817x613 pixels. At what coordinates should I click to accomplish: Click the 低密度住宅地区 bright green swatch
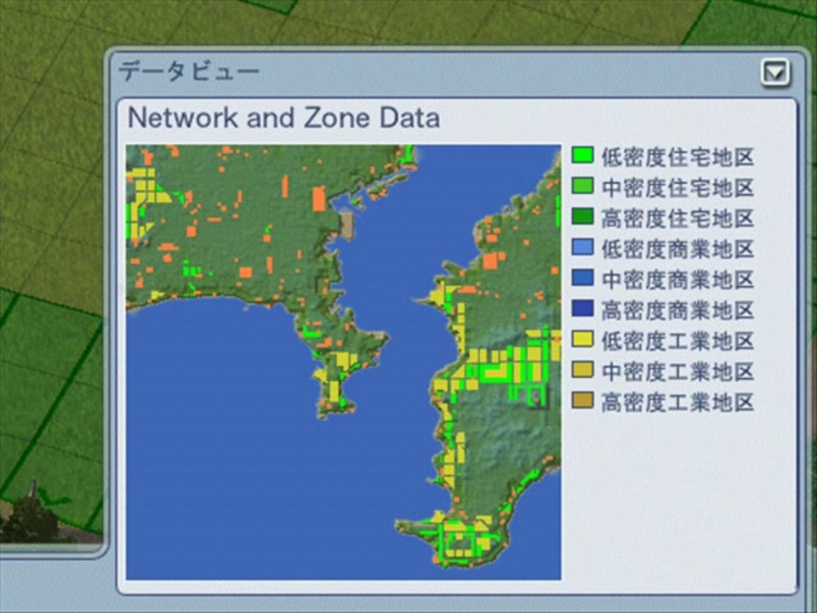click(x=582, y=155)
